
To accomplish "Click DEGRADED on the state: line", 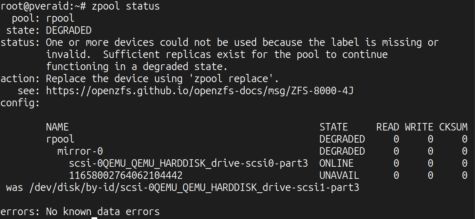I will (69, 31).
